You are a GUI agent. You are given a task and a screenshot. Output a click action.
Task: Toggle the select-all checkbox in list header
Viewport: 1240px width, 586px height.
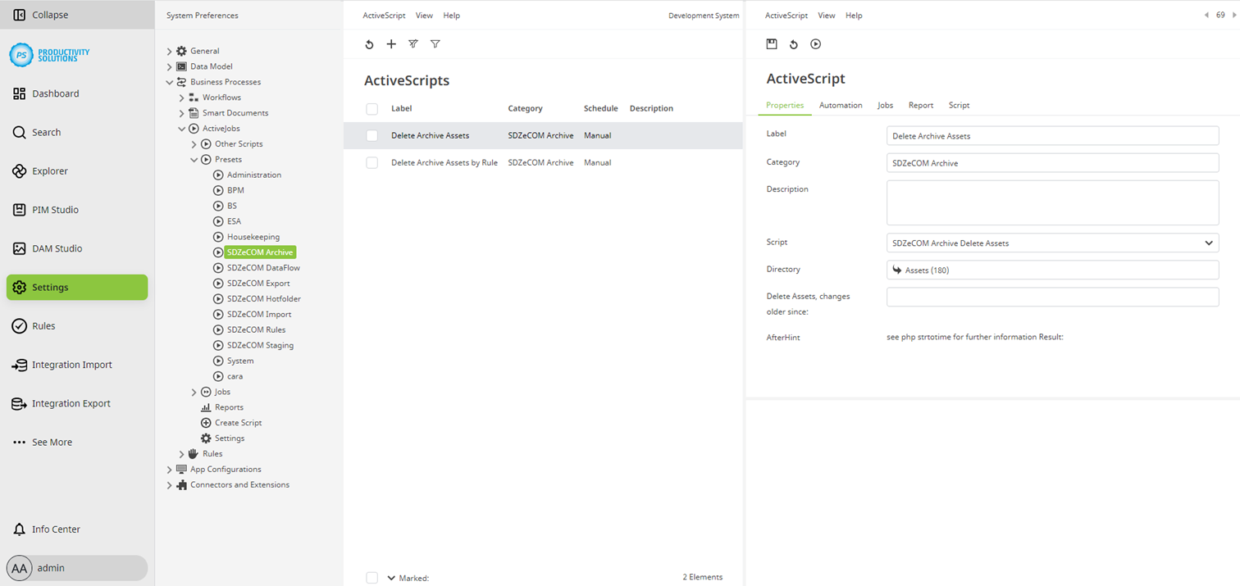tap(372, 108)
